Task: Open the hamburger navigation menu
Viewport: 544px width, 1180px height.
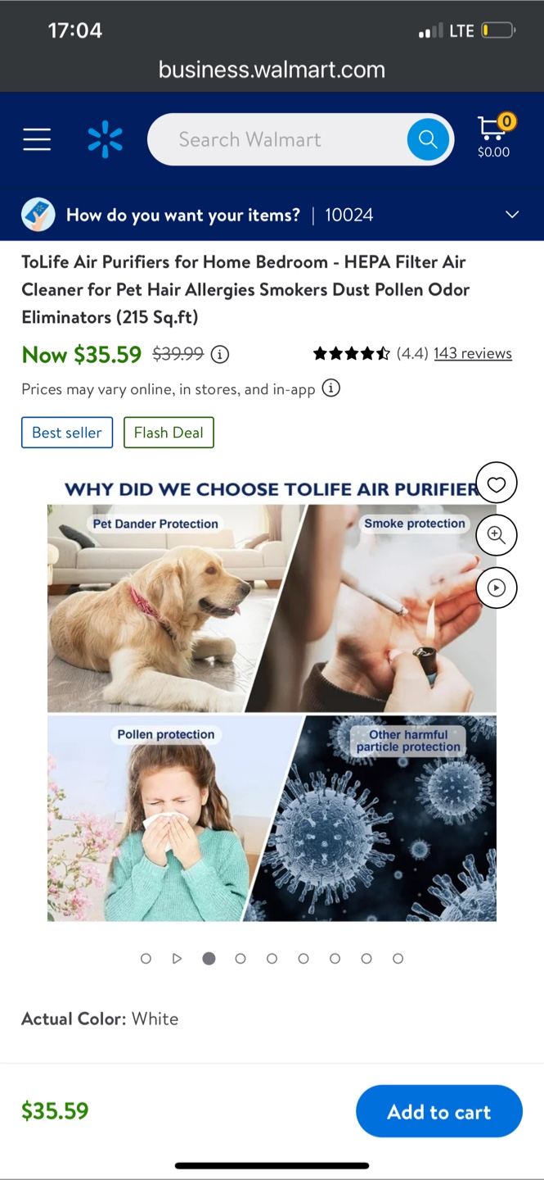Action: pyautogui.click(x=37, y=139)
